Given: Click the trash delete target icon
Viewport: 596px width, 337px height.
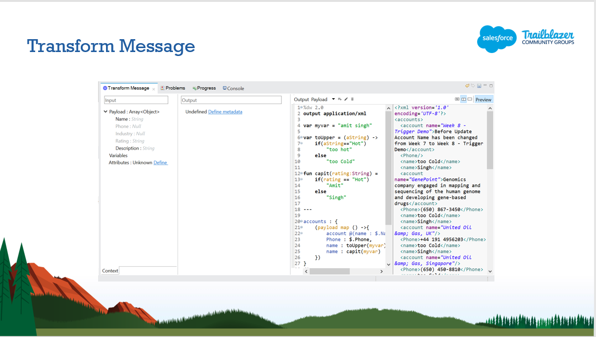Looking at the screenshot, I should 352,100.
